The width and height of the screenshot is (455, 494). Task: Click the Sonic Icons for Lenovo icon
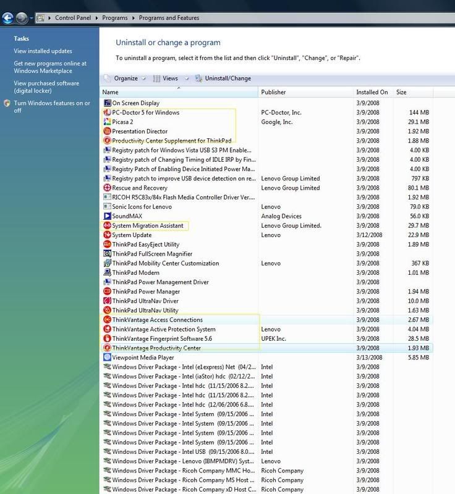[107, 207]
